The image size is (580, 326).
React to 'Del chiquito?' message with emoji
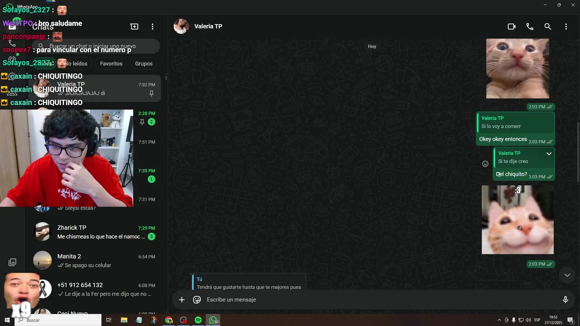coord(485,164)
